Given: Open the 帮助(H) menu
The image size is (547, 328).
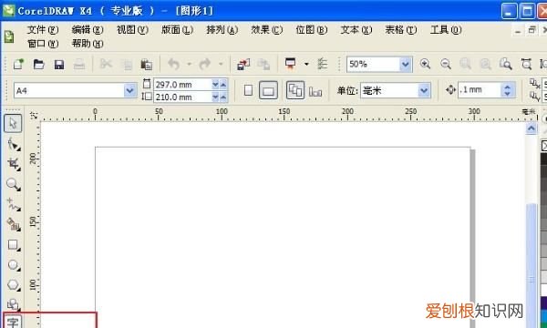Looking at the screenshot, I should tap(88, 44).
